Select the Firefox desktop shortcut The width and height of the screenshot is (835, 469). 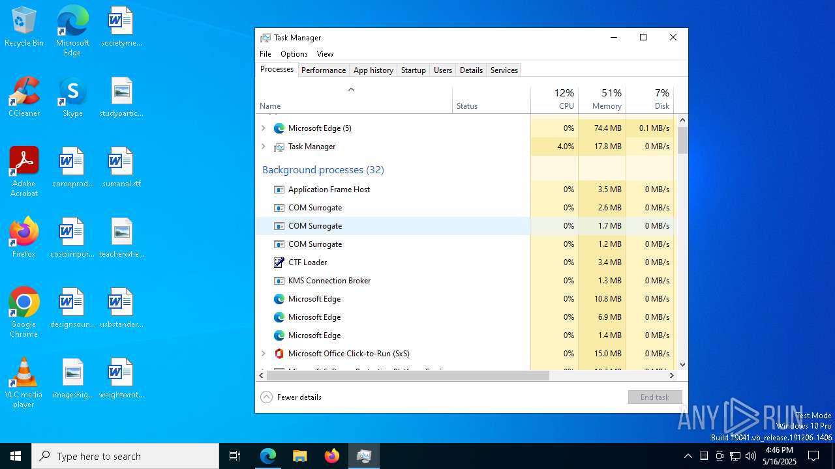pyautogui.click(x=24, y=238)
